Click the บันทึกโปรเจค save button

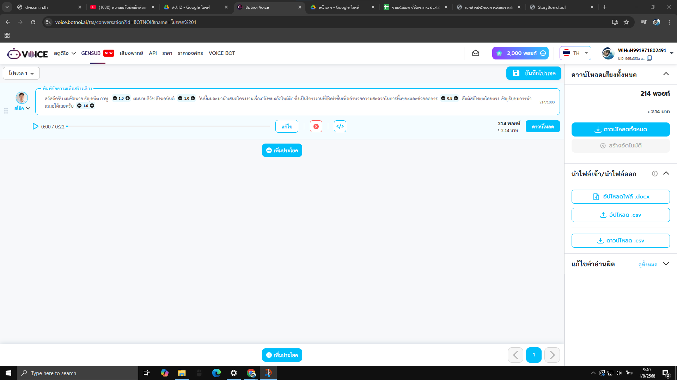tap(534, 73)
